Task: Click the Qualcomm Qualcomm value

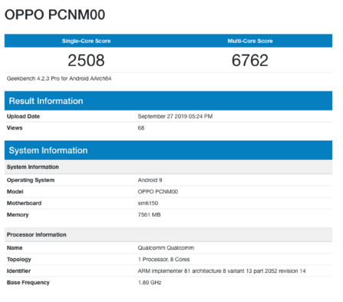Action: click(x=166, y=247)
